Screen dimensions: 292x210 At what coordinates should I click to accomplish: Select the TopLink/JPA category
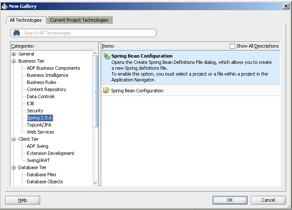39,125
